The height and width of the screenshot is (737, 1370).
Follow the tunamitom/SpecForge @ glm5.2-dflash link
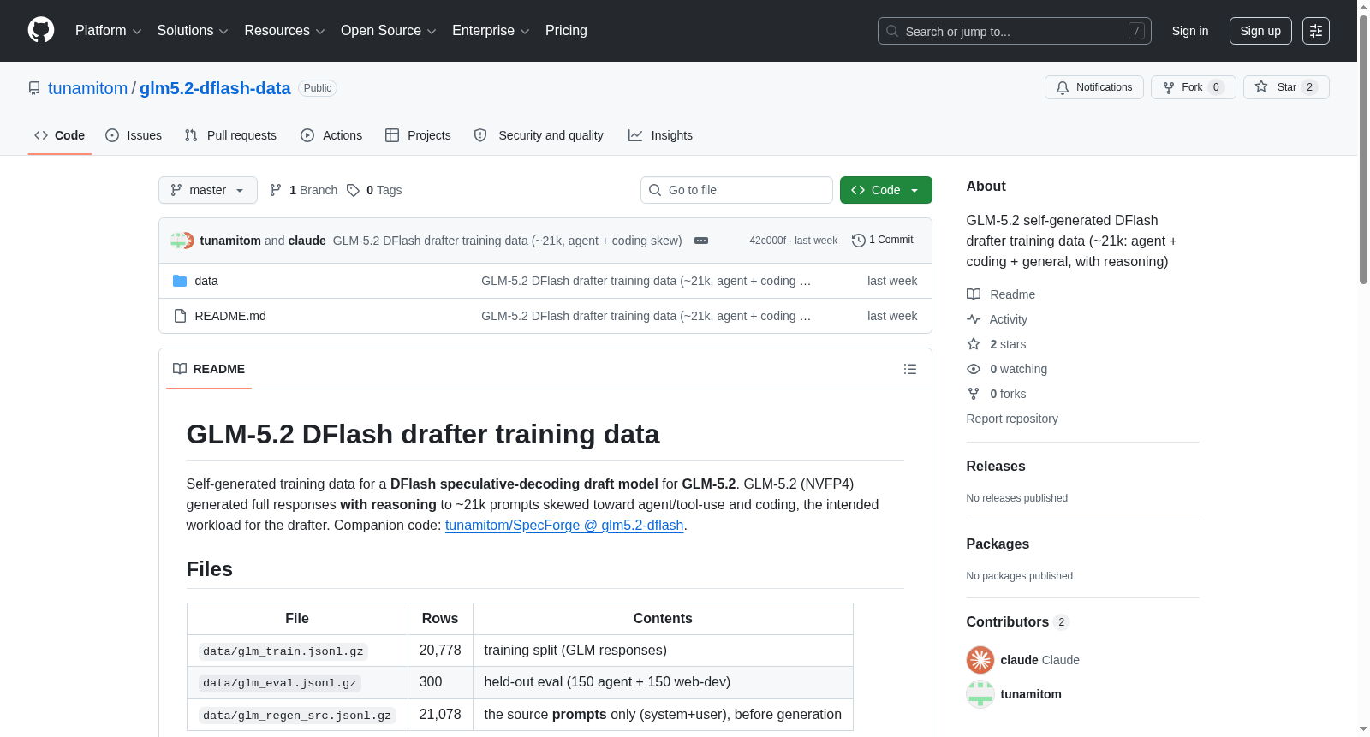click(x=564, y=525)
